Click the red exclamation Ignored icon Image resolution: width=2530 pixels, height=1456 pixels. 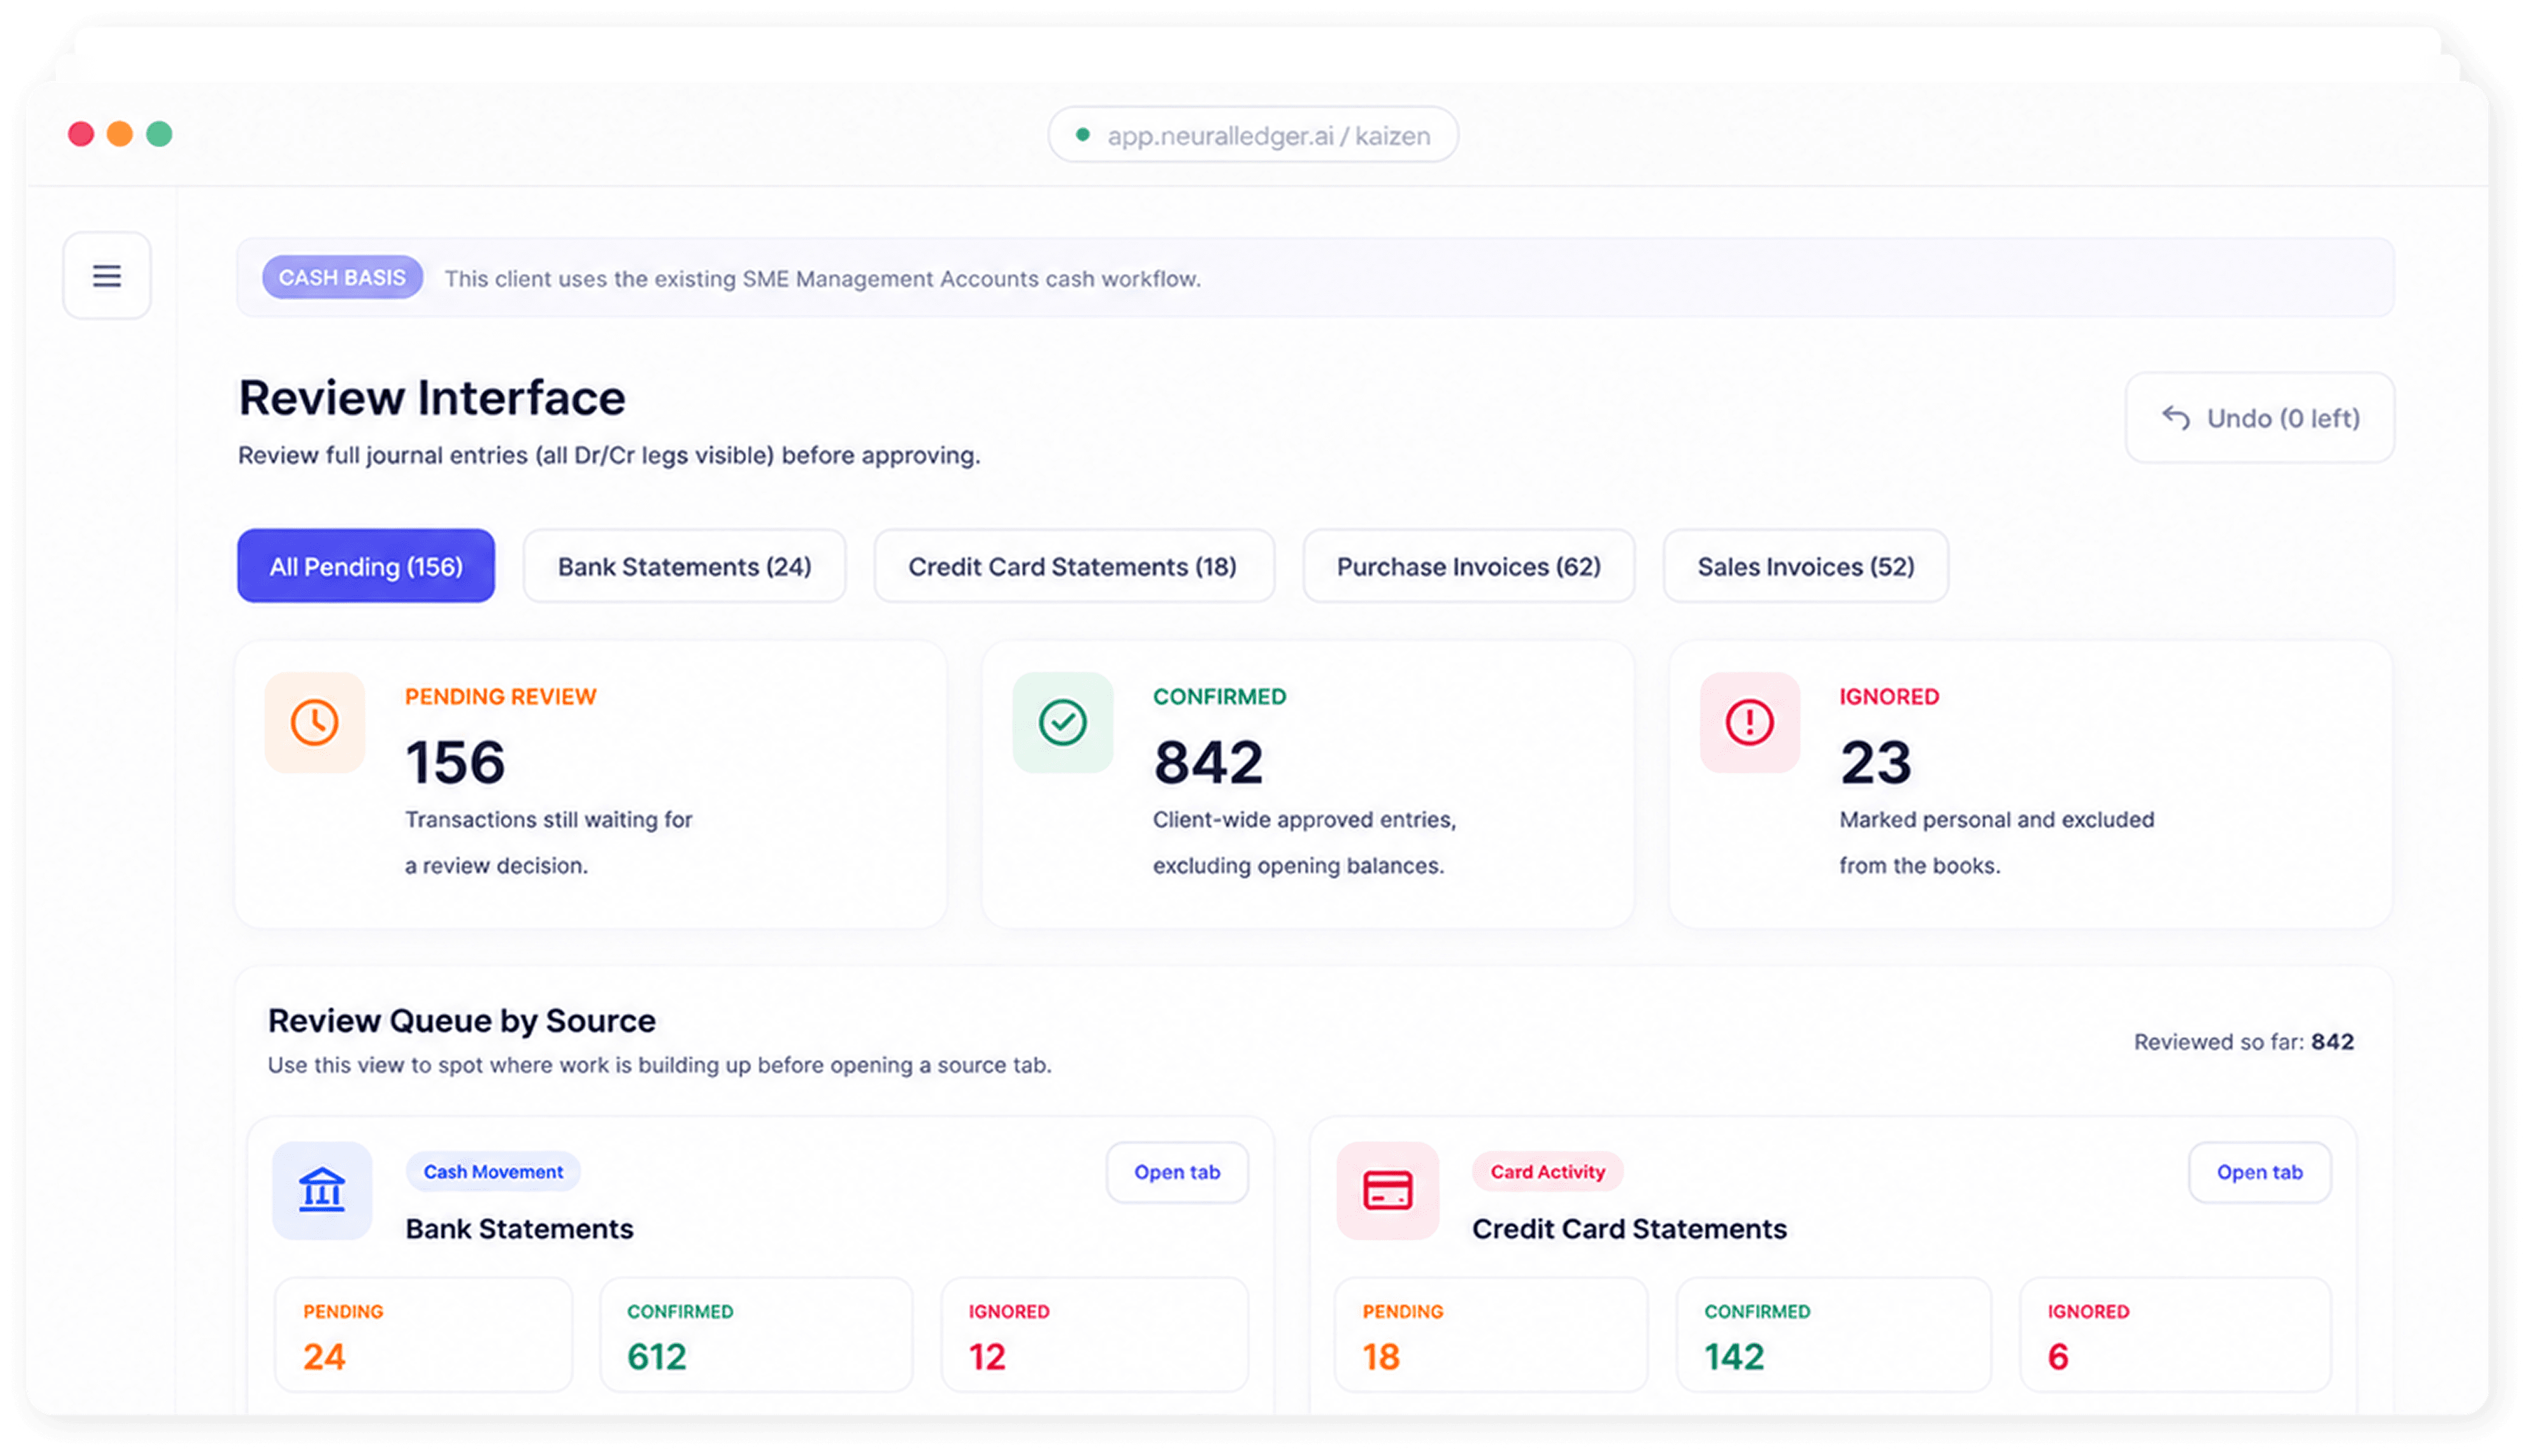pos(1750,722)
